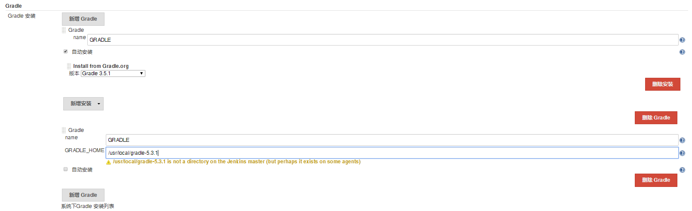
Task: Click warning icon under GRADLE_HOME field
Action: (x=108, y=162)
